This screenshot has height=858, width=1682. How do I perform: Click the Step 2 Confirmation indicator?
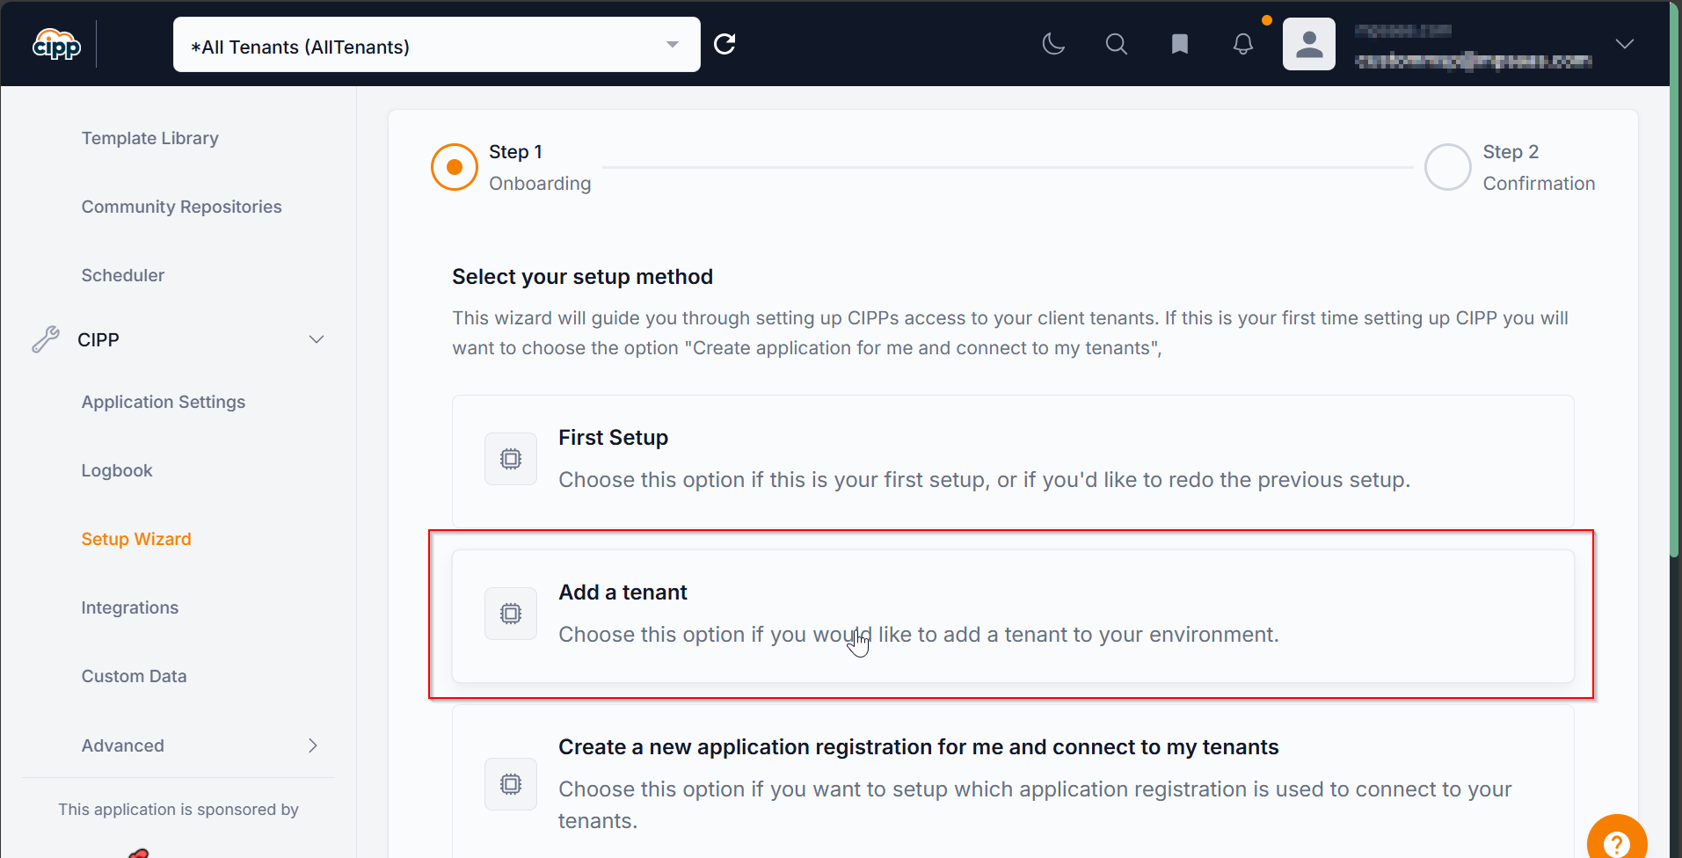[1448, 167]
